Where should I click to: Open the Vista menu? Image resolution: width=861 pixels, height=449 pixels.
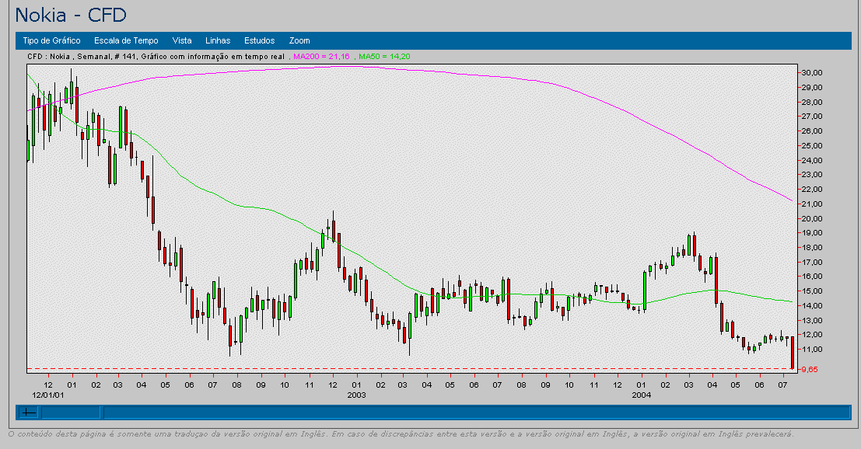[182, 40]
